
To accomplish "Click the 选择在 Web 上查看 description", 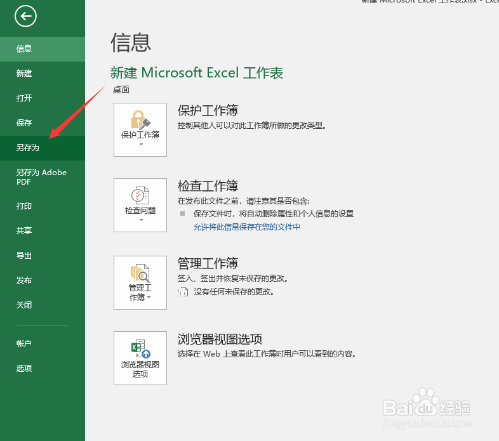I will pyautogui.click(x=267, y=354).
